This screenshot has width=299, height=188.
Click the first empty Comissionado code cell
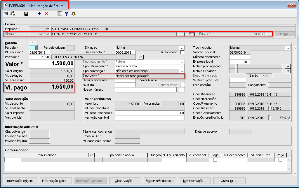point(13,160)
